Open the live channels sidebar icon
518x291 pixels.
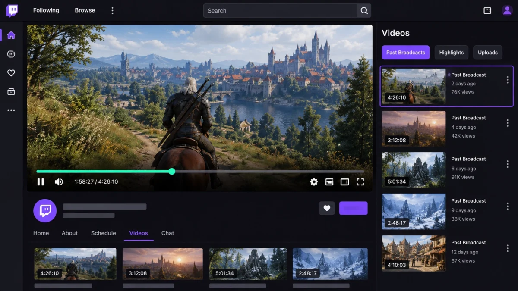click(x=11, y=54)
